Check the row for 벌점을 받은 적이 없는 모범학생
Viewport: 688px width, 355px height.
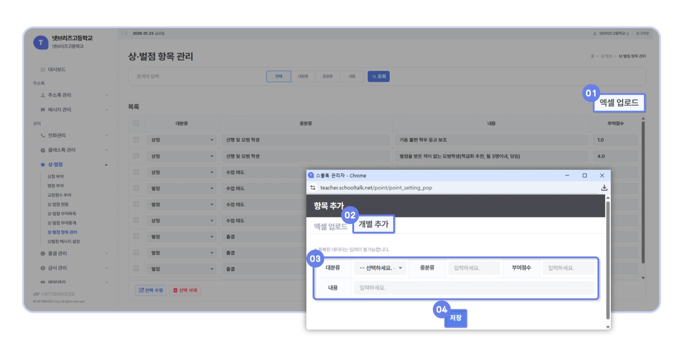coord(136,156)
